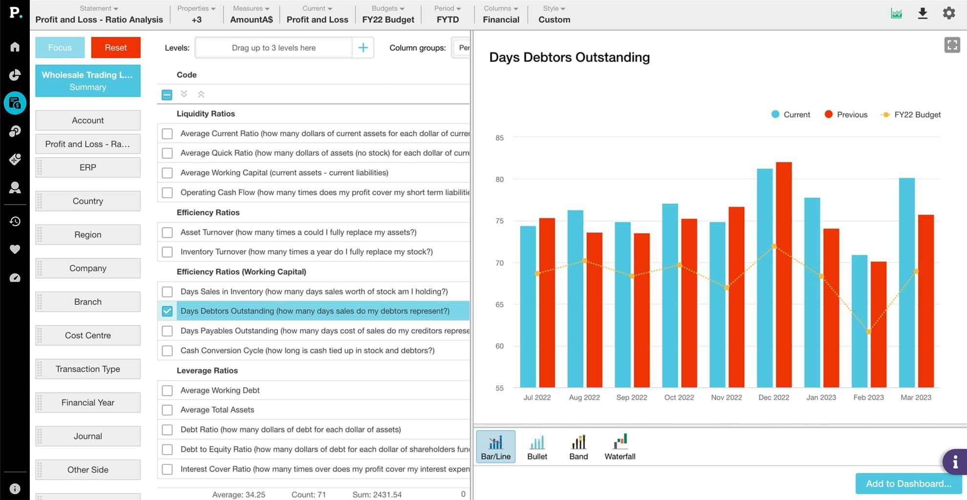The height and width of the screenshot is (500, 967).
Task: Expand all rows with double-down chevron
Action: (x=184, y=94)
